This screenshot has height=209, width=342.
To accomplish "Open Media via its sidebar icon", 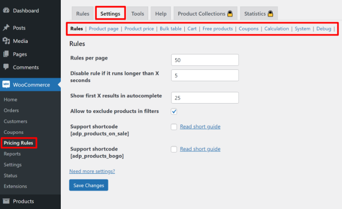I will 6,41.
